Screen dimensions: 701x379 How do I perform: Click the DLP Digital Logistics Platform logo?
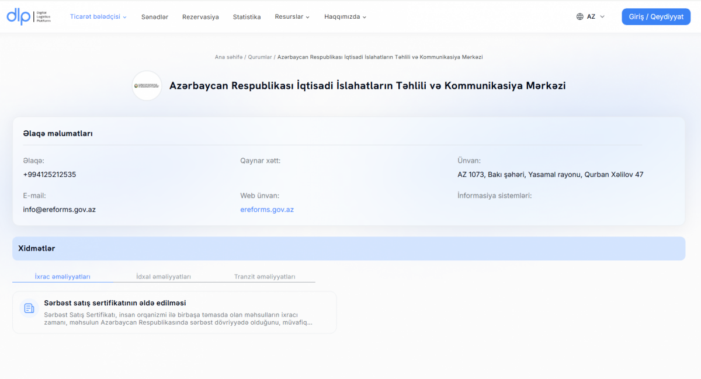pyautogui.click(x=29, y=16)
